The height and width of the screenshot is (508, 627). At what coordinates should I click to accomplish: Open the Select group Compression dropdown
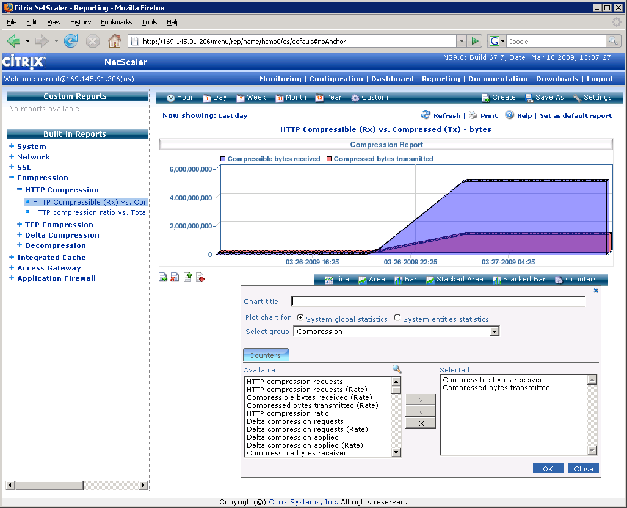pyautogui.click(x=495, y=332)
